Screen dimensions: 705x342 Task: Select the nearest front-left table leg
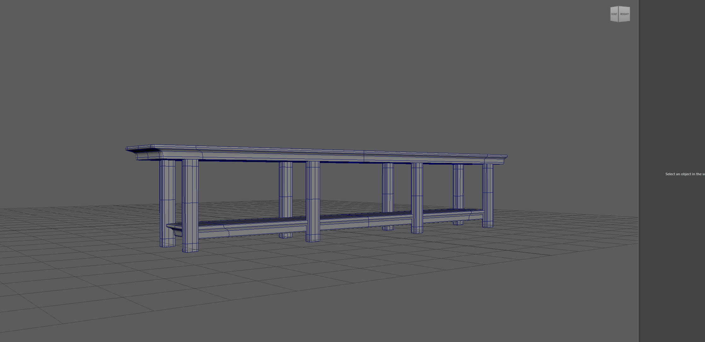click(190, 205)
